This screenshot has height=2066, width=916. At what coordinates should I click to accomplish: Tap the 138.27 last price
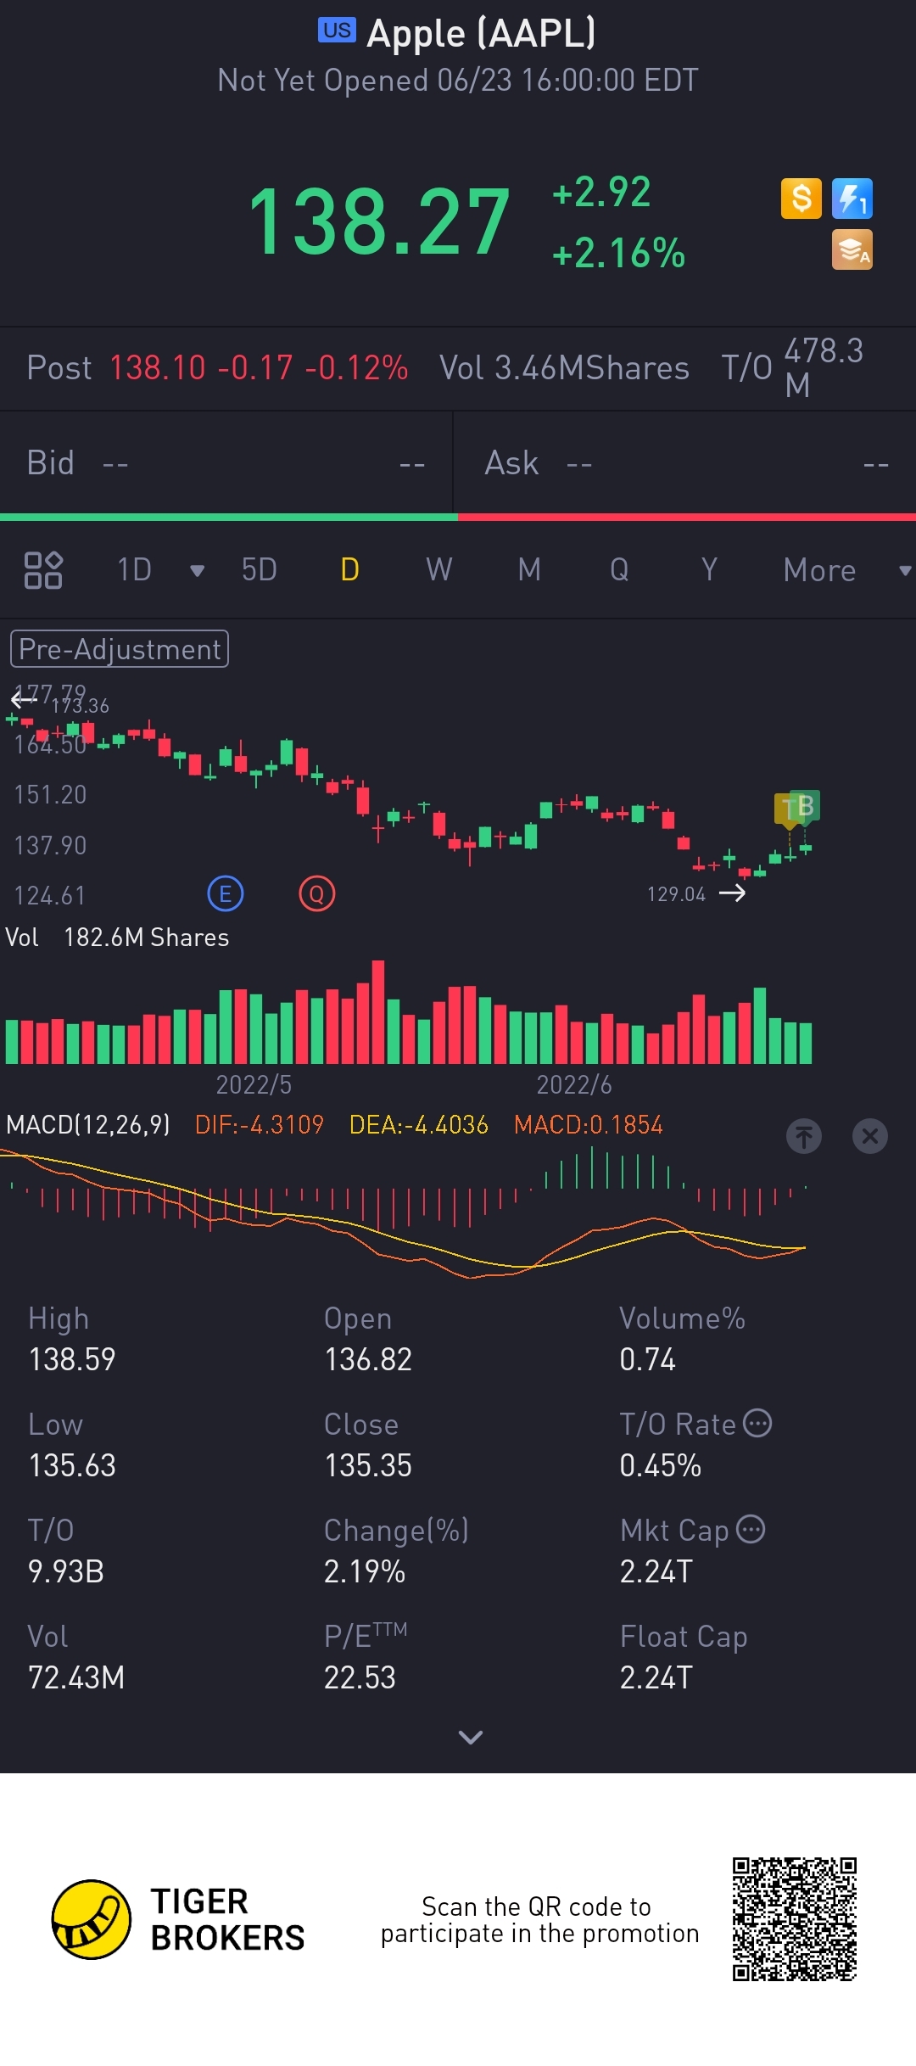tap(379, 222)
